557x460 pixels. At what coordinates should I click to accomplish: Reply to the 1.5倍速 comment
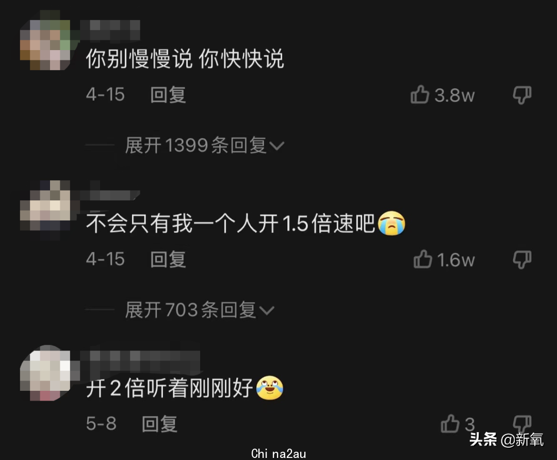coord(168,259)
